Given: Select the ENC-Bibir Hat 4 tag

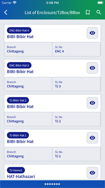Looking at the screenshot, I should coord(19,30).
